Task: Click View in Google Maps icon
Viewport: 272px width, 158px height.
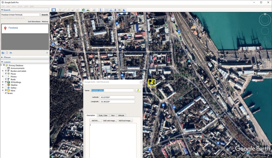Action: (119, 10)
